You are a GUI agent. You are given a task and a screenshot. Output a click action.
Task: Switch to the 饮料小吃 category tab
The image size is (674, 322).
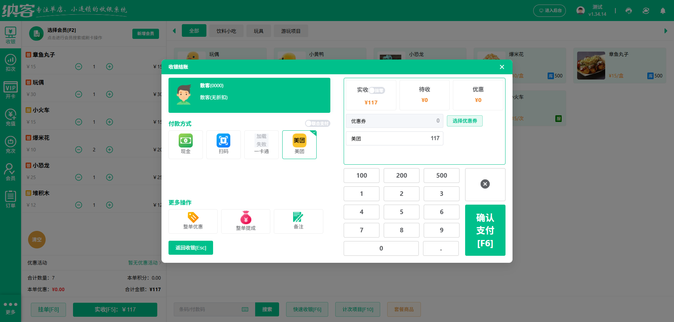tap(226, 30)
